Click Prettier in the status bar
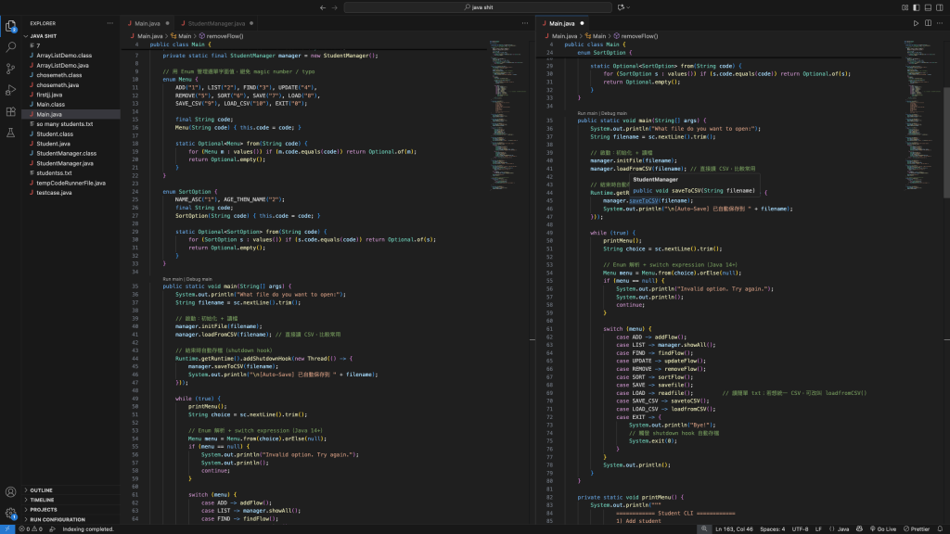Image resolution: width=950 pixels, height=534 pixels. 917,529
